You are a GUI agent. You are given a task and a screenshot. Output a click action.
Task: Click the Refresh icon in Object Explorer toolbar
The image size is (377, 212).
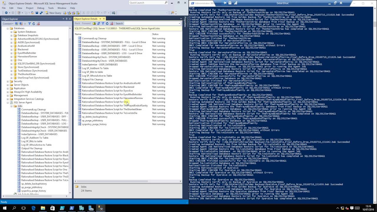pos(34,24)
